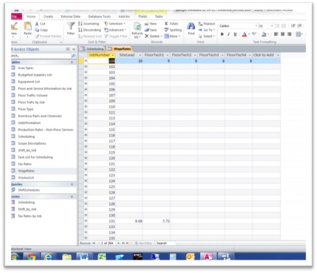Toggle Underline formatting

click(235, 34)
